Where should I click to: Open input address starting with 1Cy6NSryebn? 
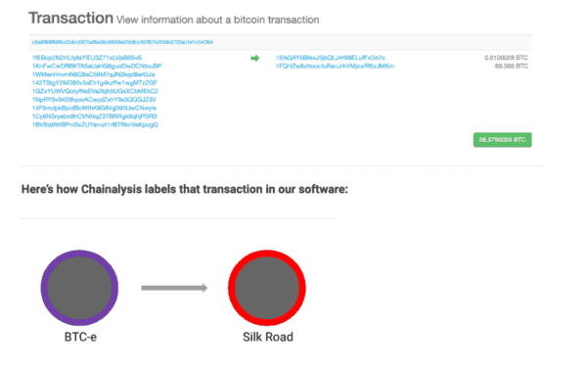pyautogui.click(x=94, y=116)
